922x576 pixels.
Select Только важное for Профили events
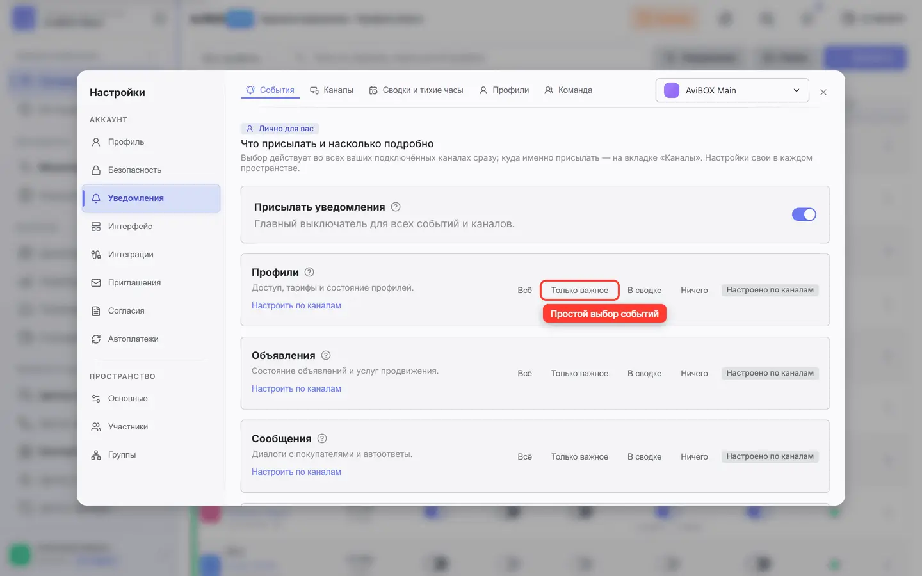coord(580,290)
